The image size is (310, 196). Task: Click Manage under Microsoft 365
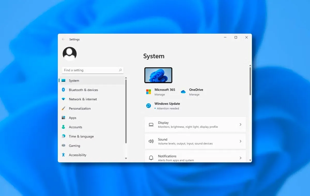pos(160,95)
